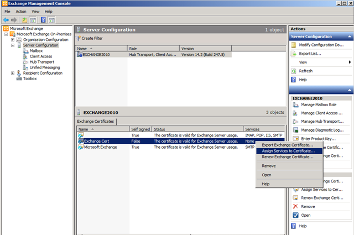Collapse the Server Configuration tree node
The width and height of the screenshot is (354, 235).
pyautogui.click(x=13, y=45)
